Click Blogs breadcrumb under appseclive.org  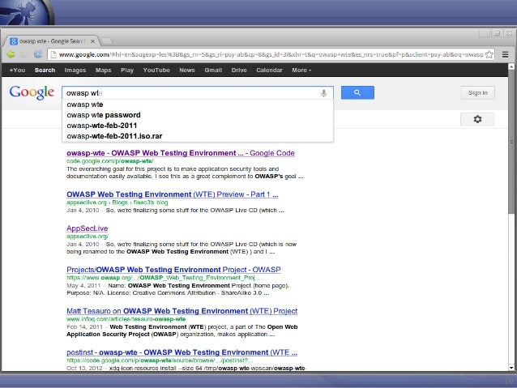tap(120, 203)
